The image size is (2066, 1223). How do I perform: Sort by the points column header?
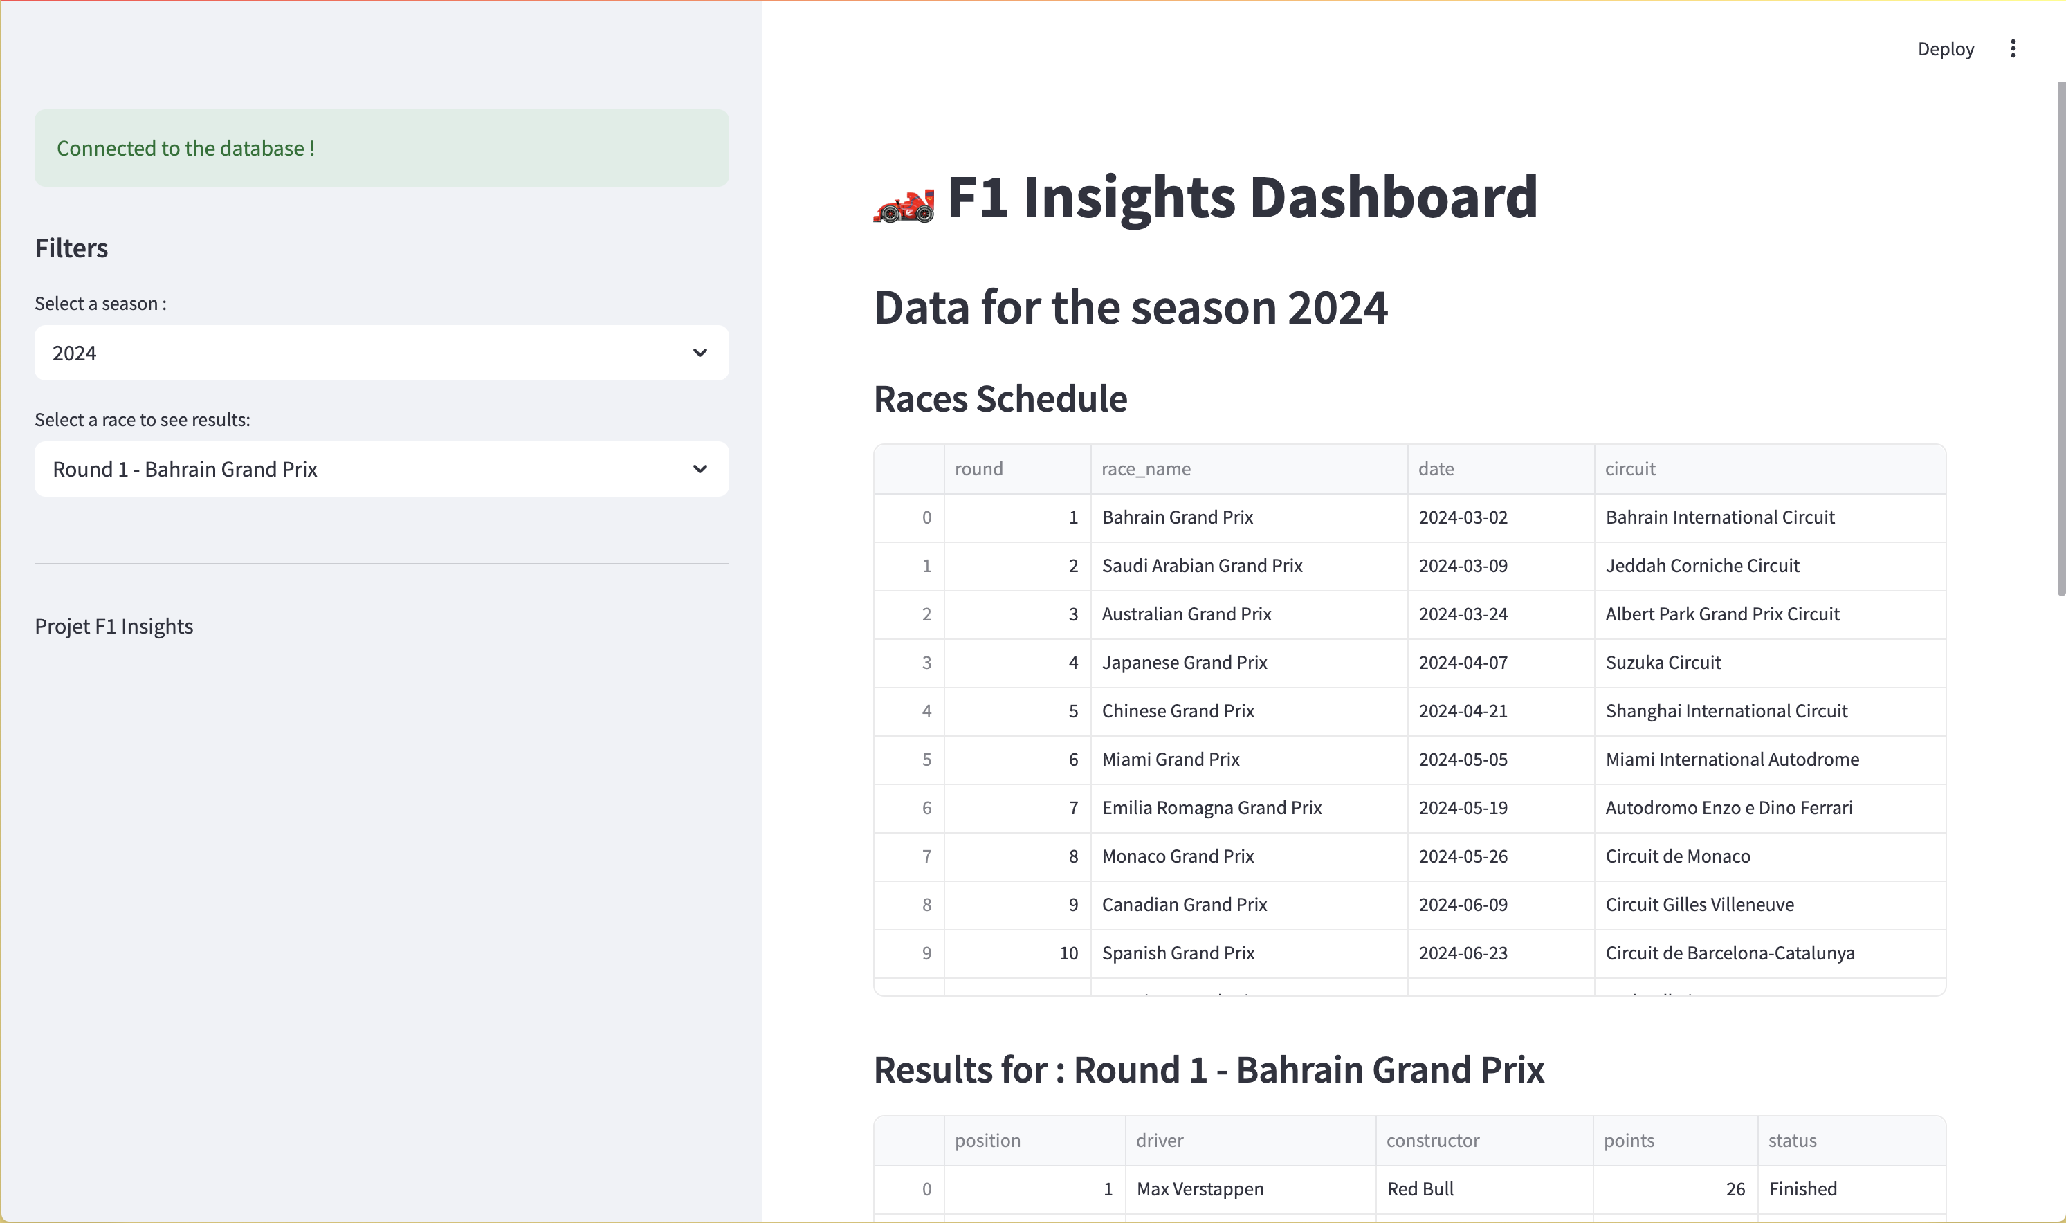pyautogui.click(x=1675, y=1141)
